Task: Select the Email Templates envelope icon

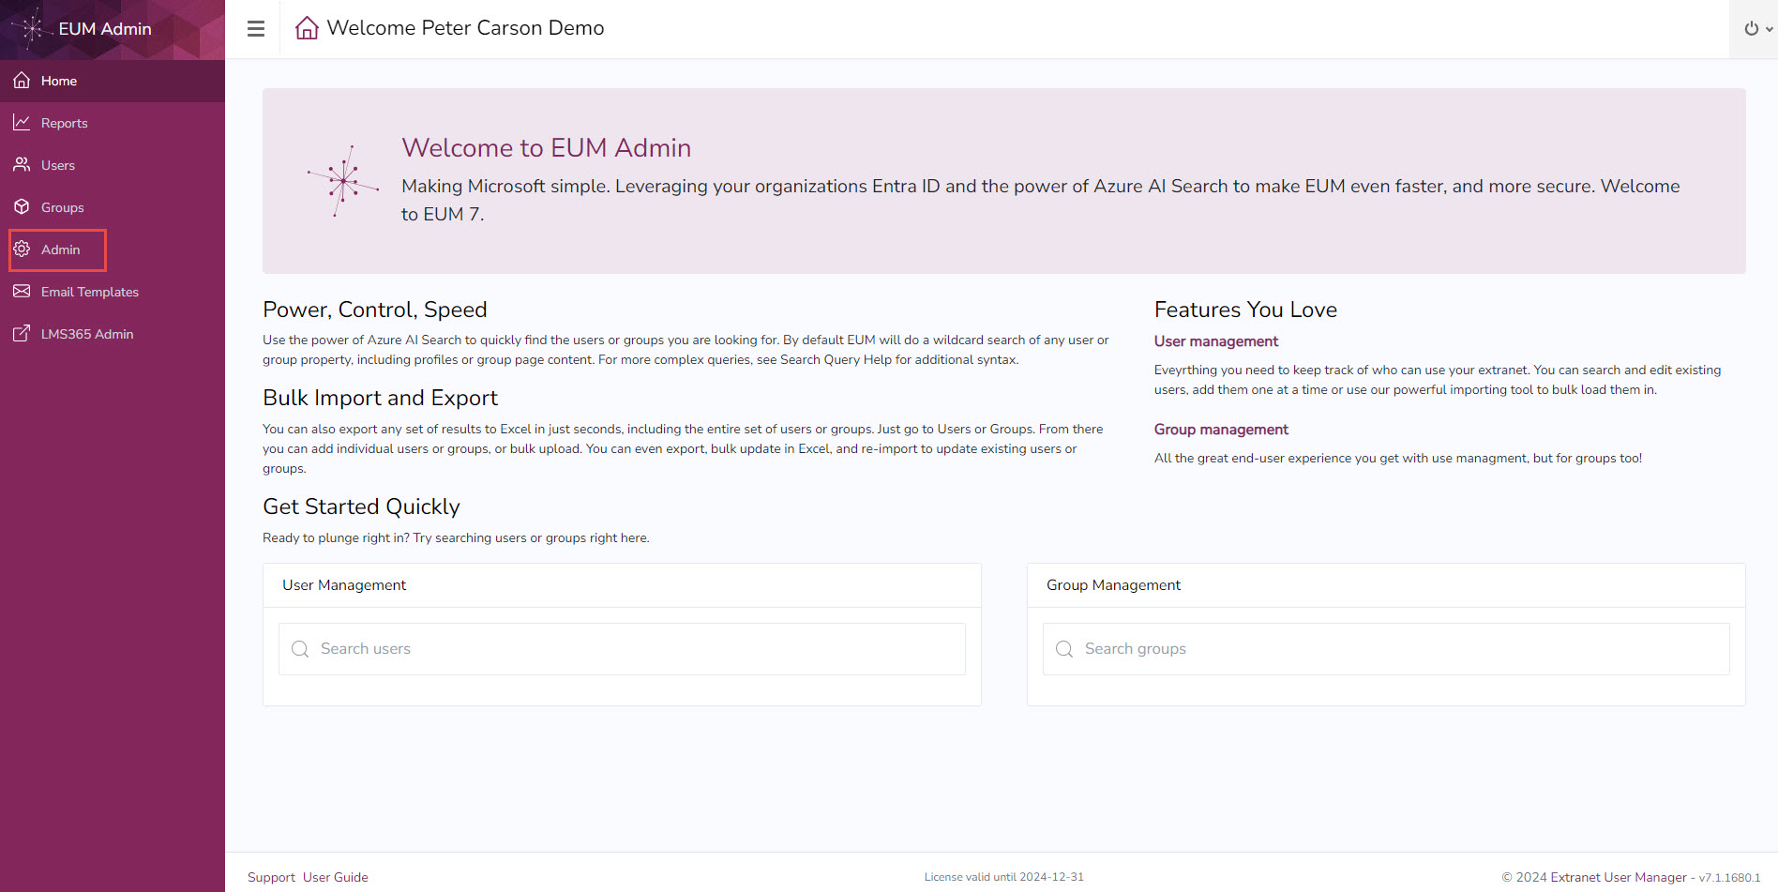Action: pos(22,292)
